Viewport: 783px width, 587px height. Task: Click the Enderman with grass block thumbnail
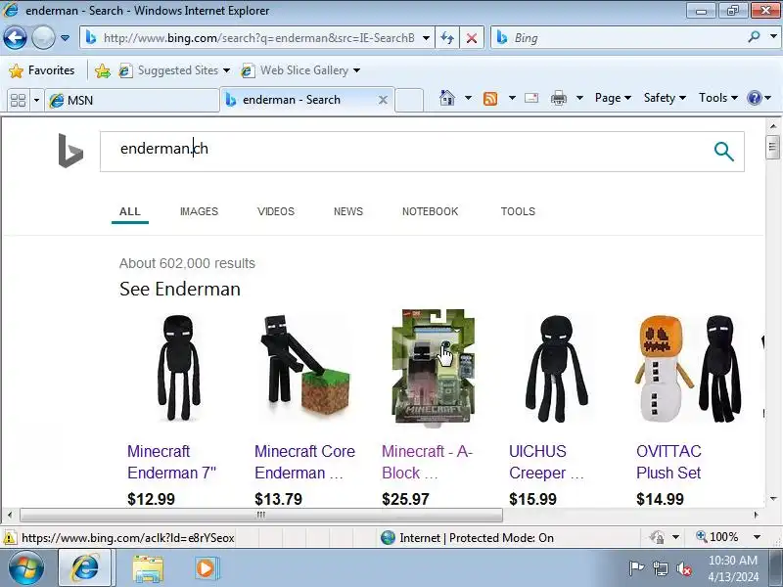[305, 365]
